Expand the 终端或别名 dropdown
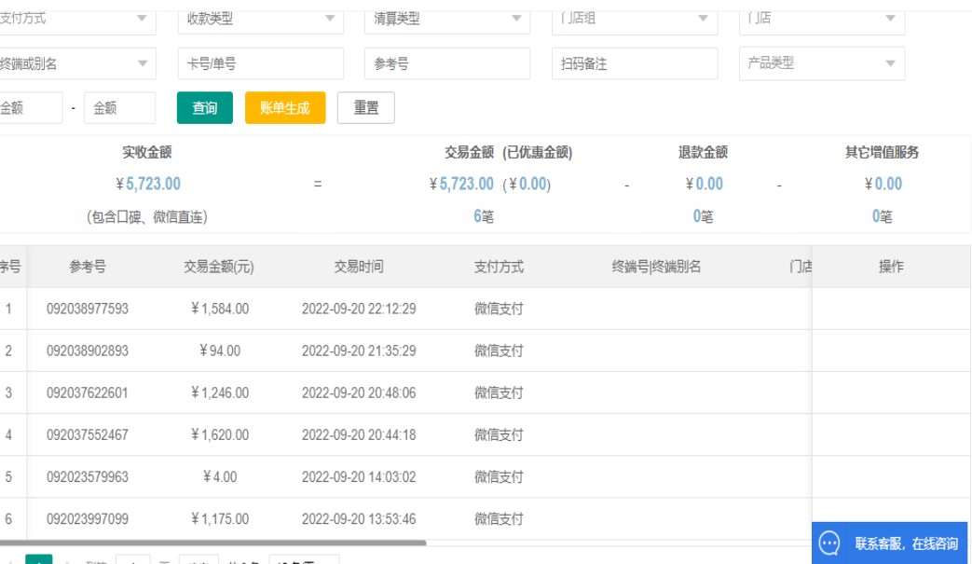This screenshot has height=564, width=972. pos(76,63)
